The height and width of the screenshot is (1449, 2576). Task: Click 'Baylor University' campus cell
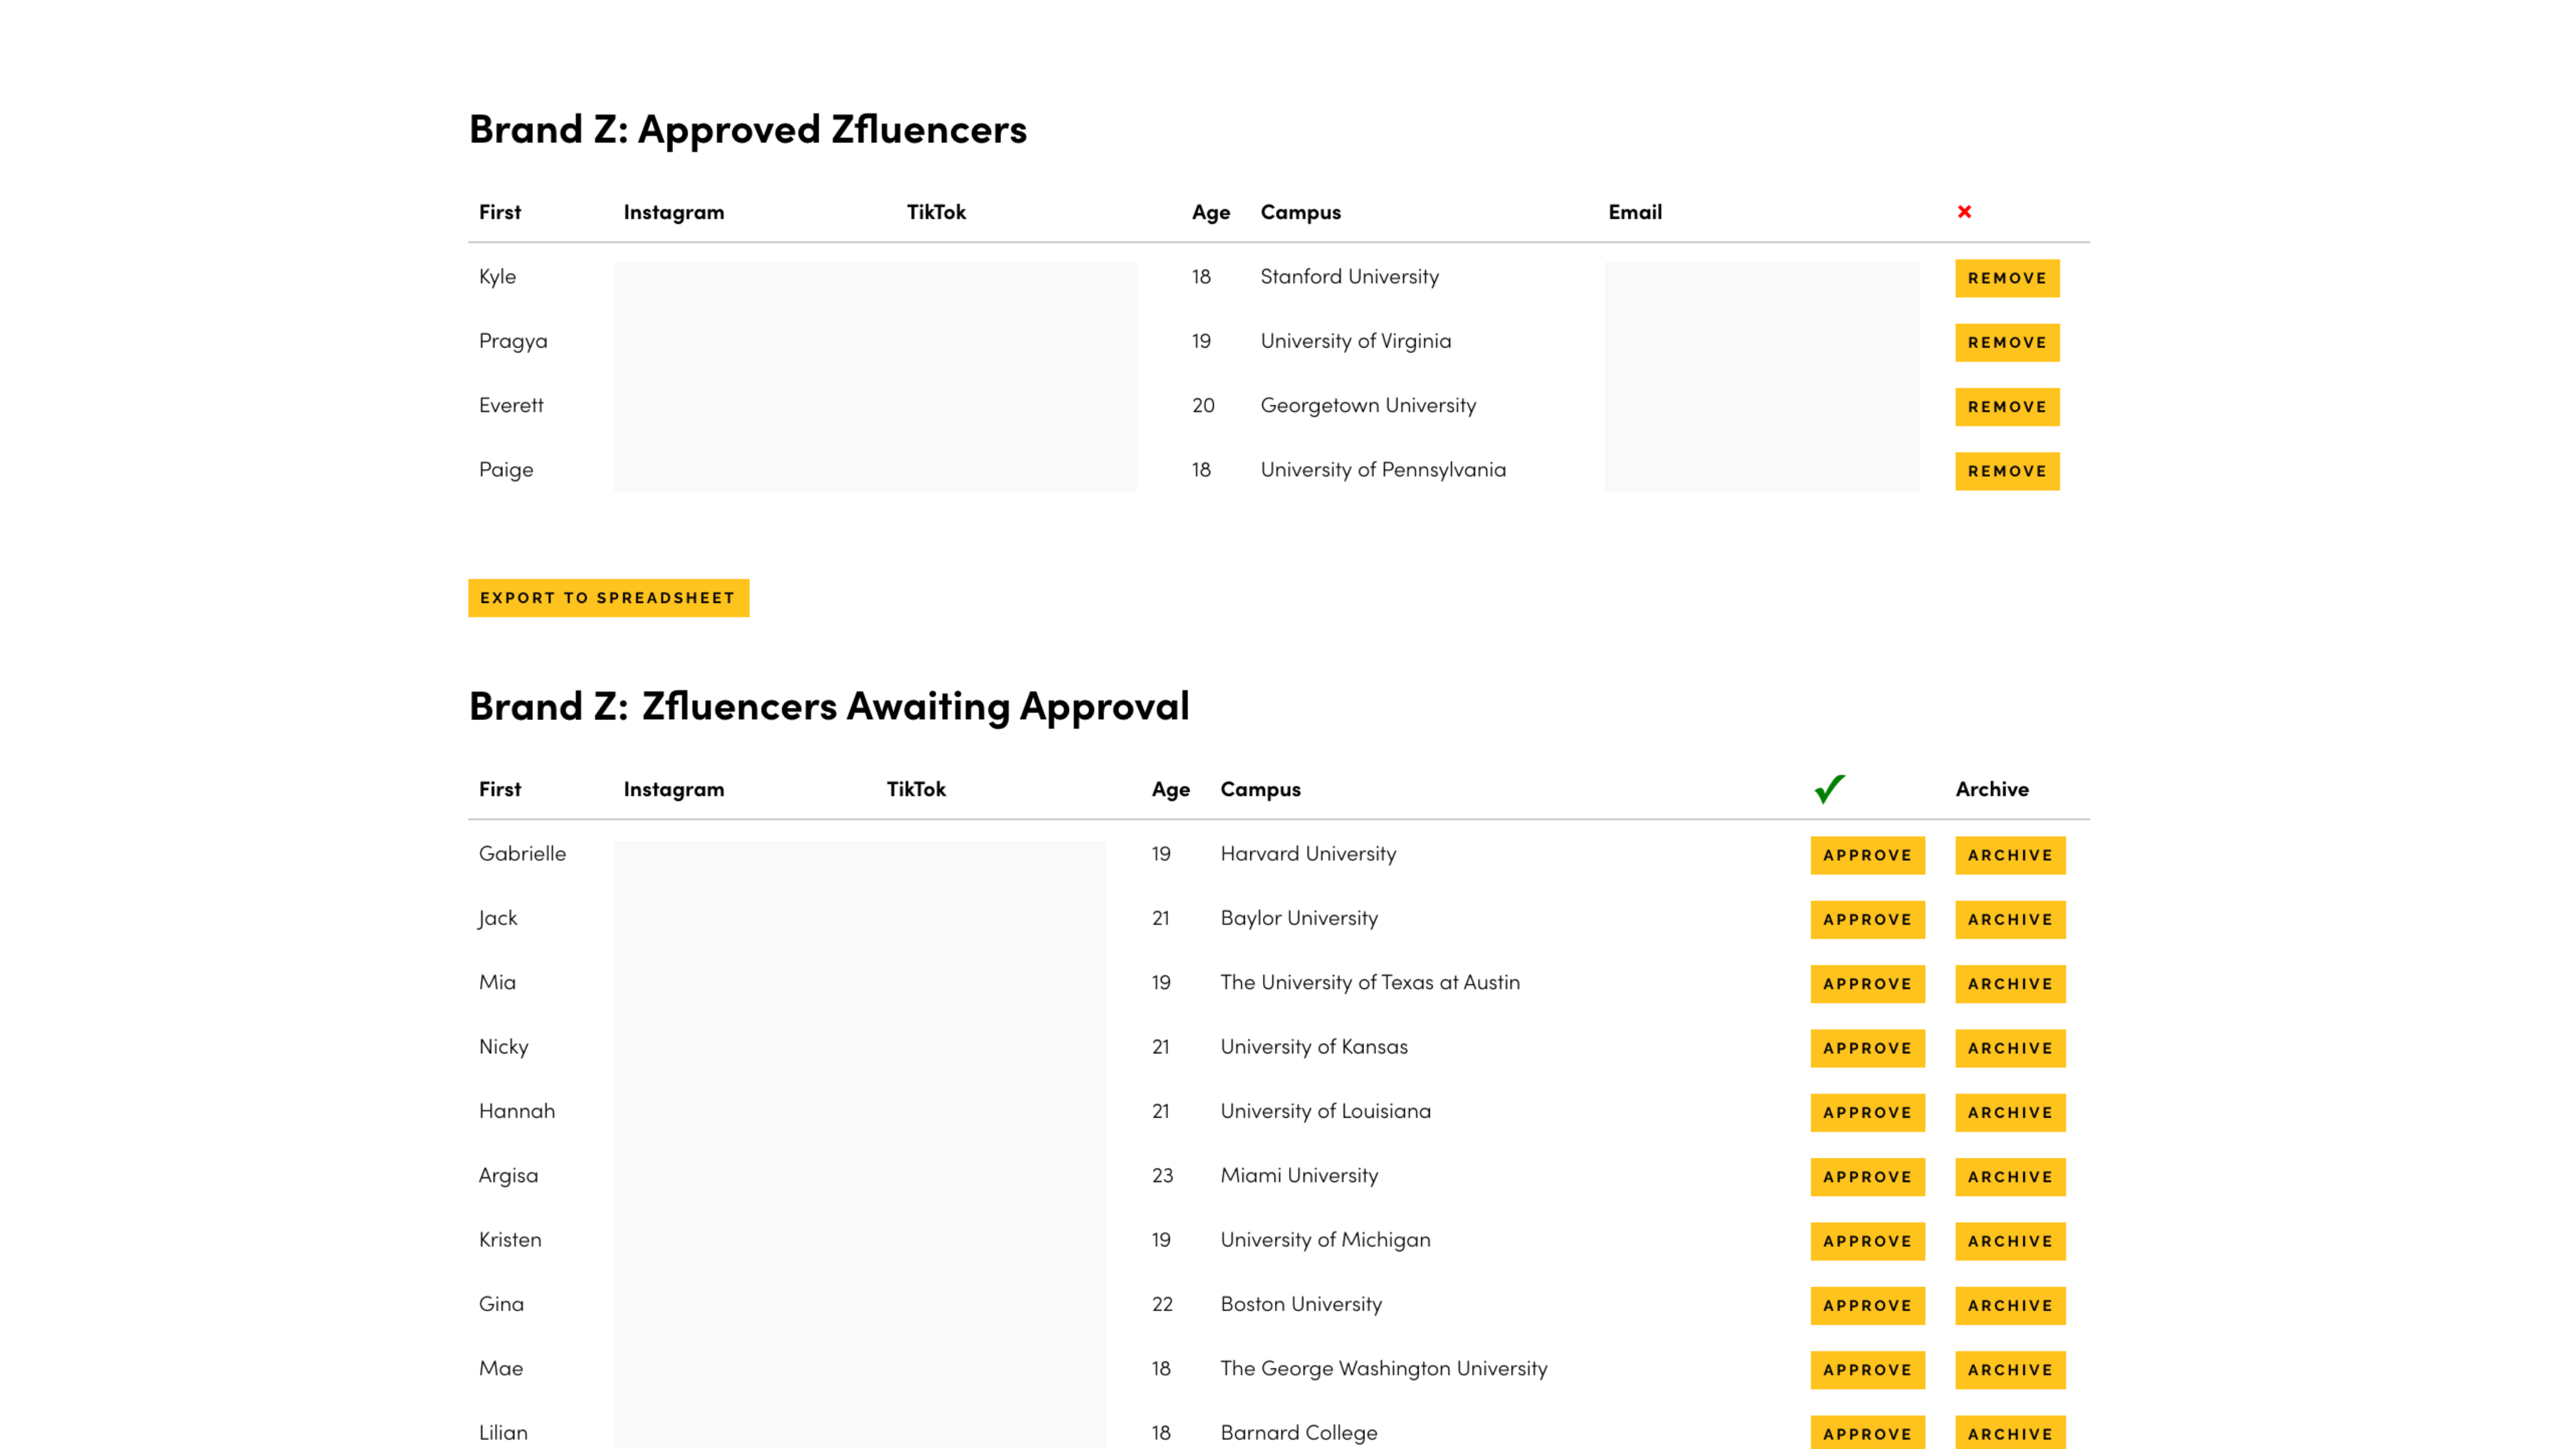click(x=1299, y=918)
